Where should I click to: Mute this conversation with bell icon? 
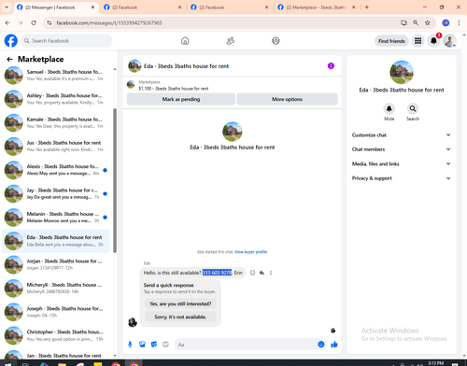click(x=389, y=108)
